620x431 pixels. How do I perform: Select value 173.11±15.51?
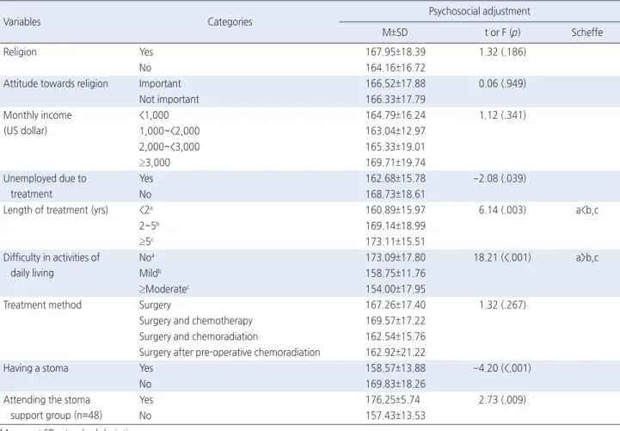[x=396, y=242]
